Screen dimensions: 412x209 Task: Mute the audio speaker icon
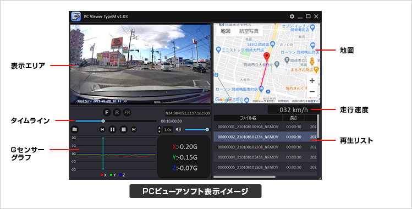pyautogui.click(x=178, y=129)
